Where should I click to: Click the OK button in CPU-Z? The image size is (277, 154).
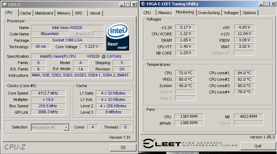pos(123,148)
